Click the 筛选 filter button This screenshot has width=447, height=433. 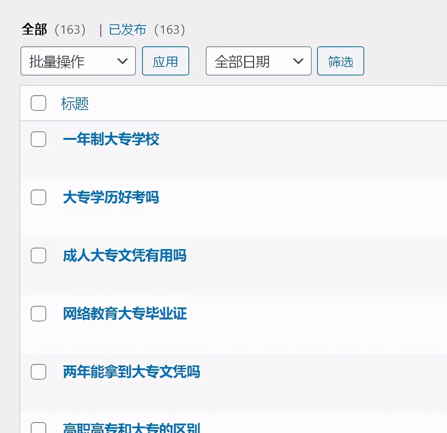coord(341,61)
